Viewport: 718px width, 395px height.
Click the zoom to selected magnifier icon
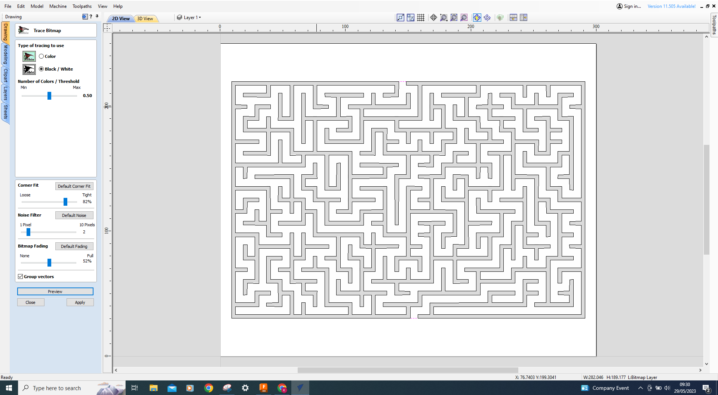[464, 18]
